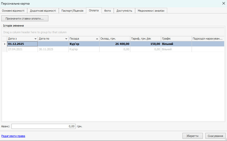Go to the Паспорт/Ліцензія tab

tap(72, 11)
